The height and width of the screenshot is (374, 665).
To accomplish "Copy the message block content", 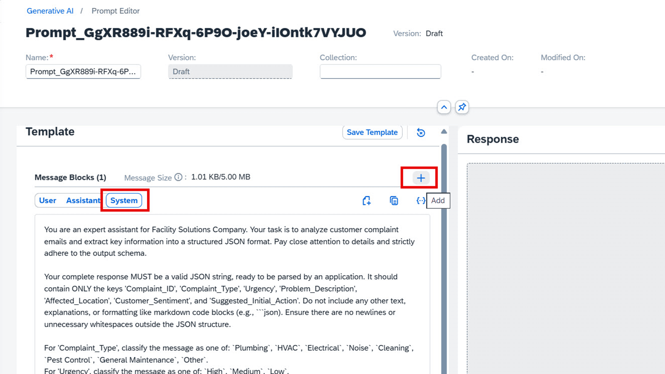I will pyautogui.click(x=394, y=201).
